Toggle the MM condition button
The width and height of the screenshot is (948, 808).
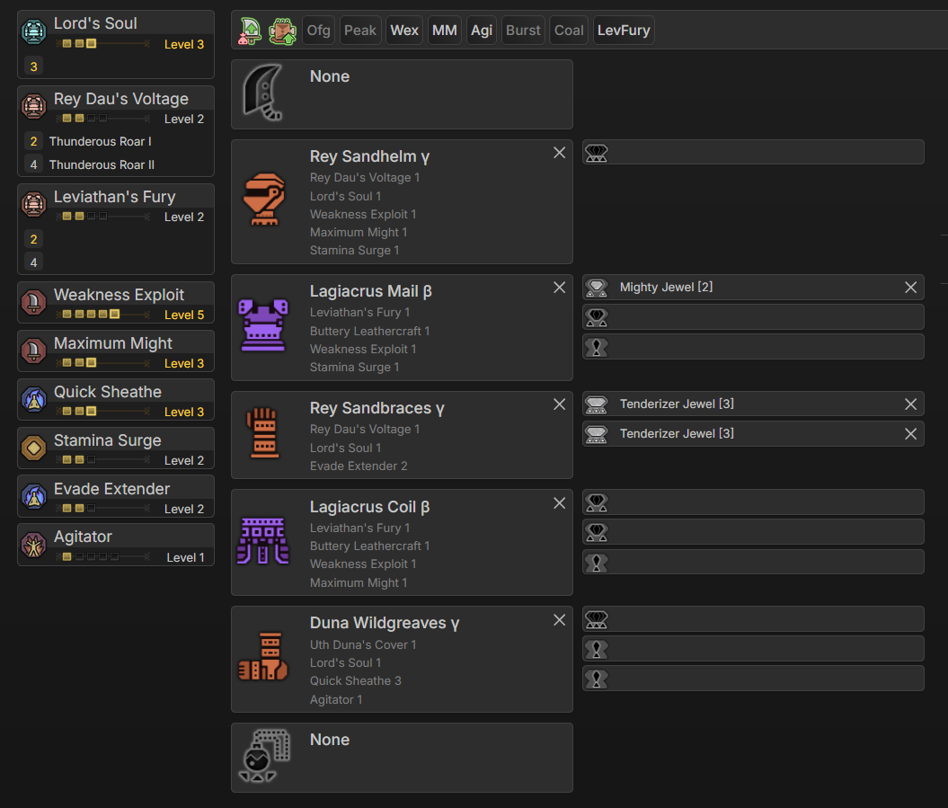[x=445, y=31]
